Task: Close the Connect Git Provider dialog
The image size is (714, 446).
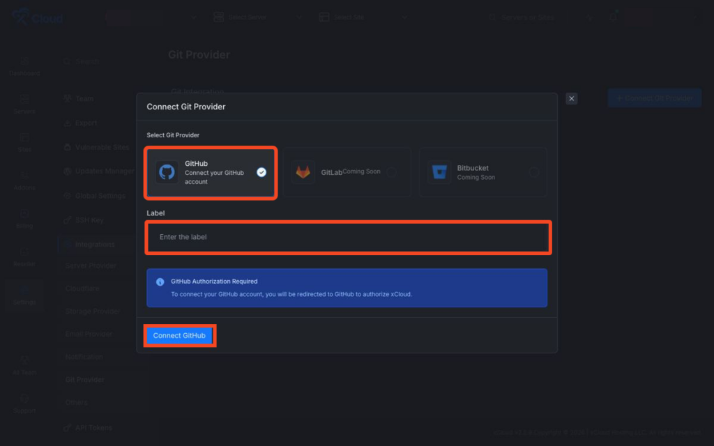Action: 572,98
